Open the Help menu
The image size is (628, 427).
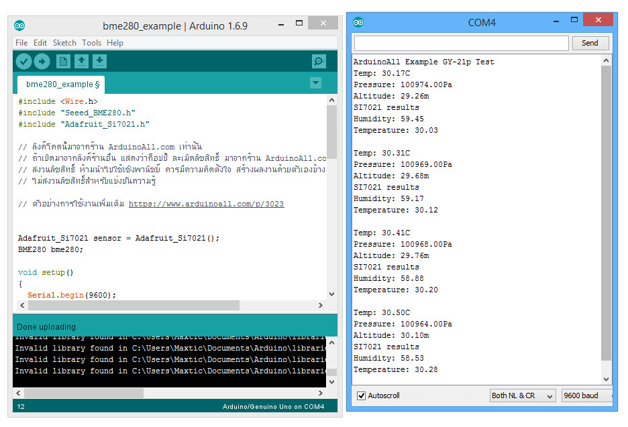click(115, 43)
